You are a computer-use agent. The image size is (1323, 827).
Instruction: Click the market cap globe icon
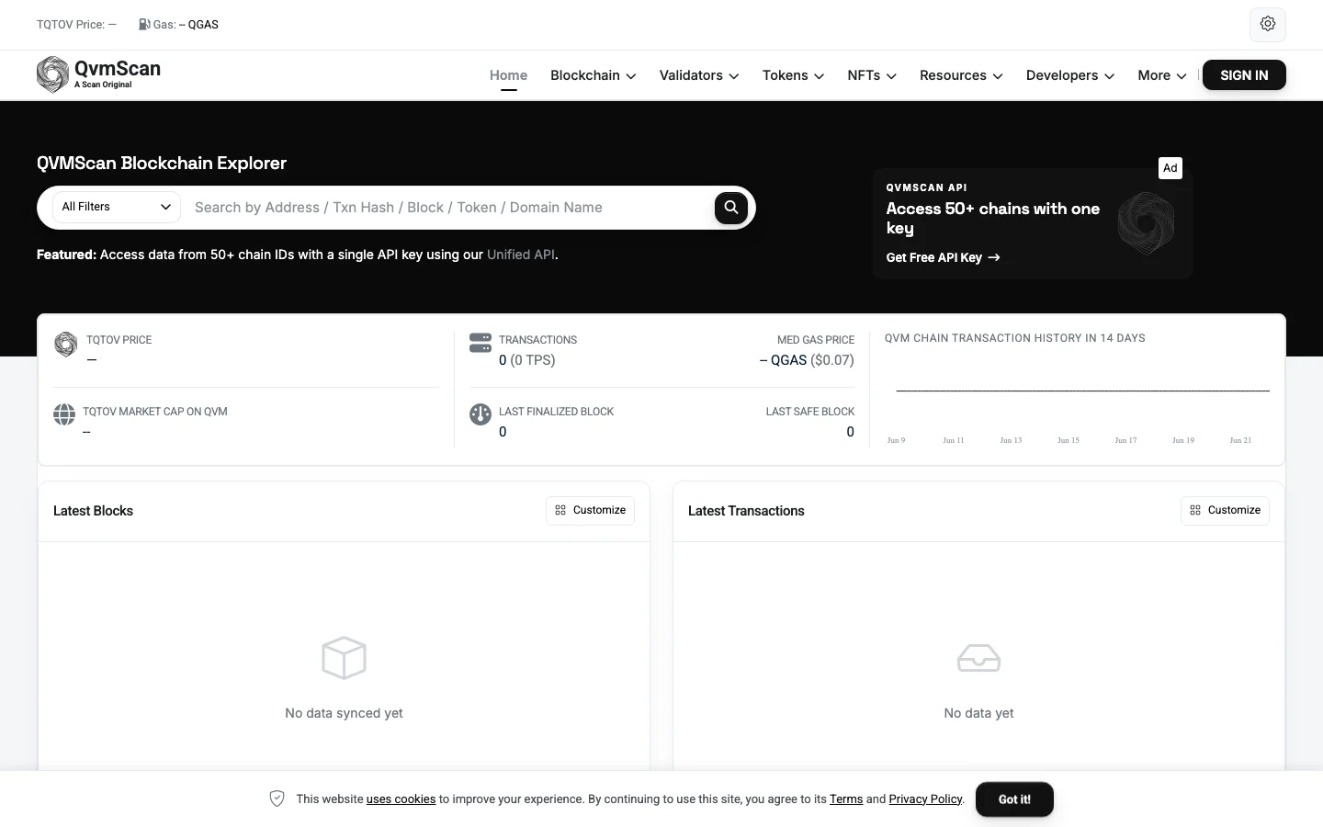click(64, 414)
